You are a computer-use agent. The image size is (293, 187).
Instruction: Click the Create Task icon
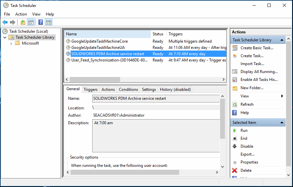click(235, 56)
